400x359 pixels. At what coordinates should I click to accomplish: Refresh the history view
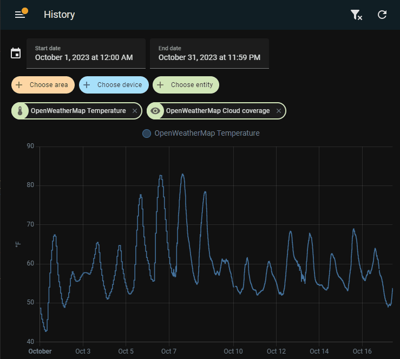382,15
